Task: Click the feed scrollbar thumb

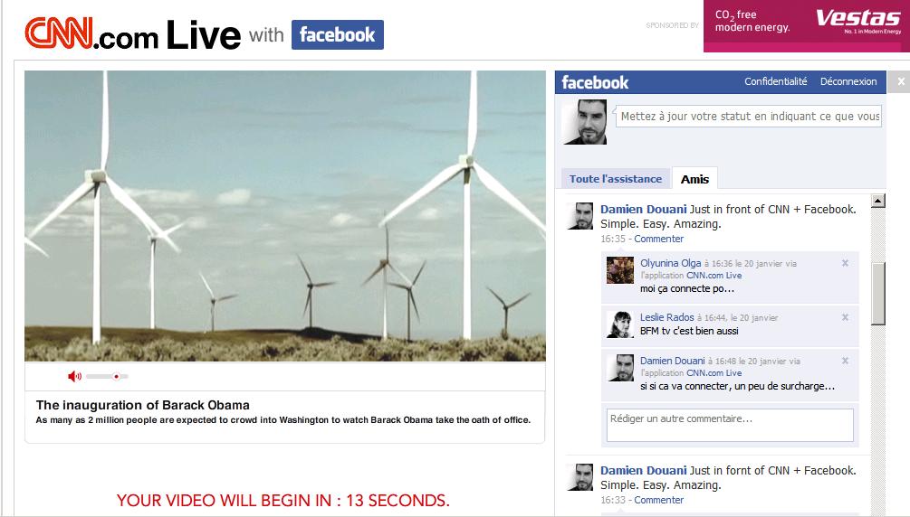Action: [x=878, y=293]
